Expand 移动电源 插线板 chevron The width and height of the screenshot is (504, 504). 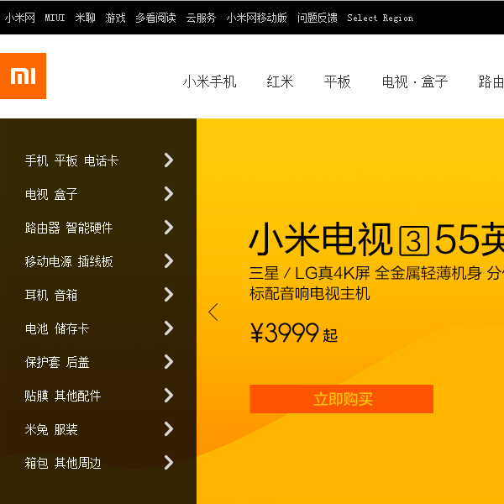point(169,261)
